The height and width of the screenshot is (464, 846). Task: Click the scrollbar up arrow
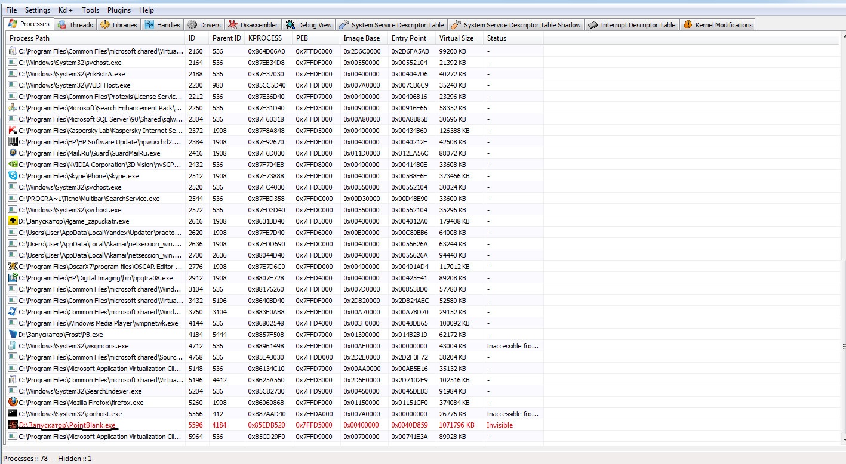click(x=842, y=36)
